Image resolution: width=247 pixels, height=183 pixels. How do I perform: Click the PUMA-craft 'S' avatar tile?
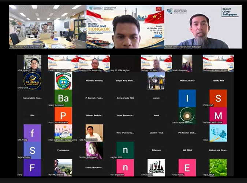pyautogui.click(x=218, y=98)
